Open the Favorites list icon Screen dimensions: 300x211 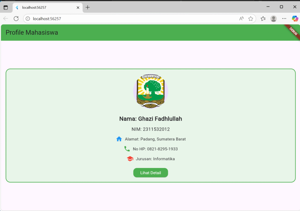pyautogui.click(x=263, y=19)
